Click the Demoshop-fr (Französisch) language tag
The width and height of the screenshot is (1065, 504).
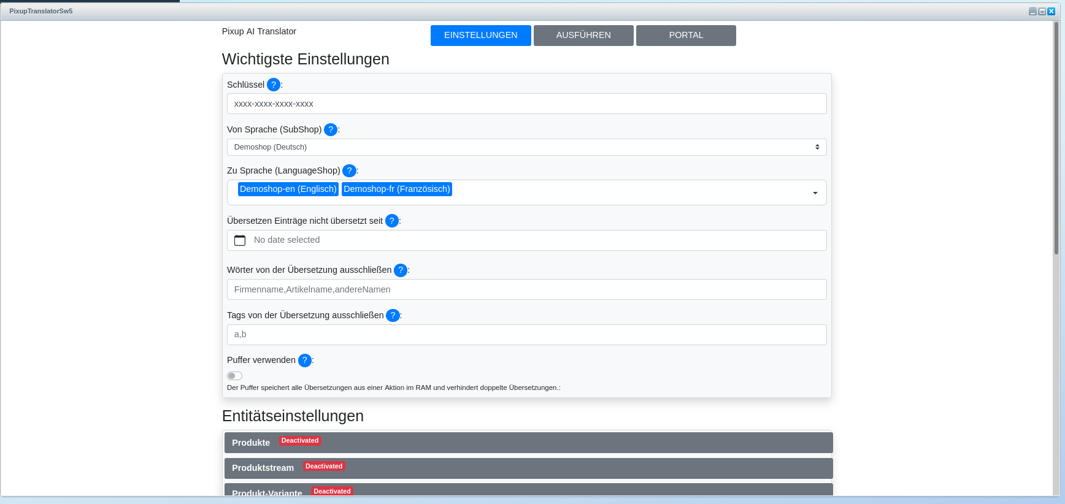pos(396,189)
